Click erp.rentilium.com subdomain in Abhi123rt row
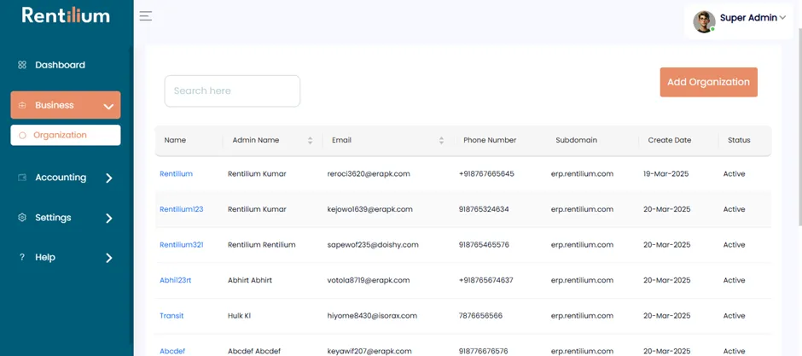Viewport: 802px width, 356px height. (x=582, y=280)
